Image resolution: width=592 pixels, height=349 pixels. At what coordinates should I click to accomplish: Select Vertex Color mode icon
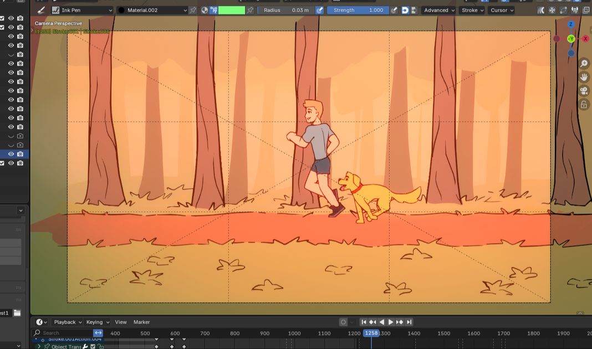214,10
